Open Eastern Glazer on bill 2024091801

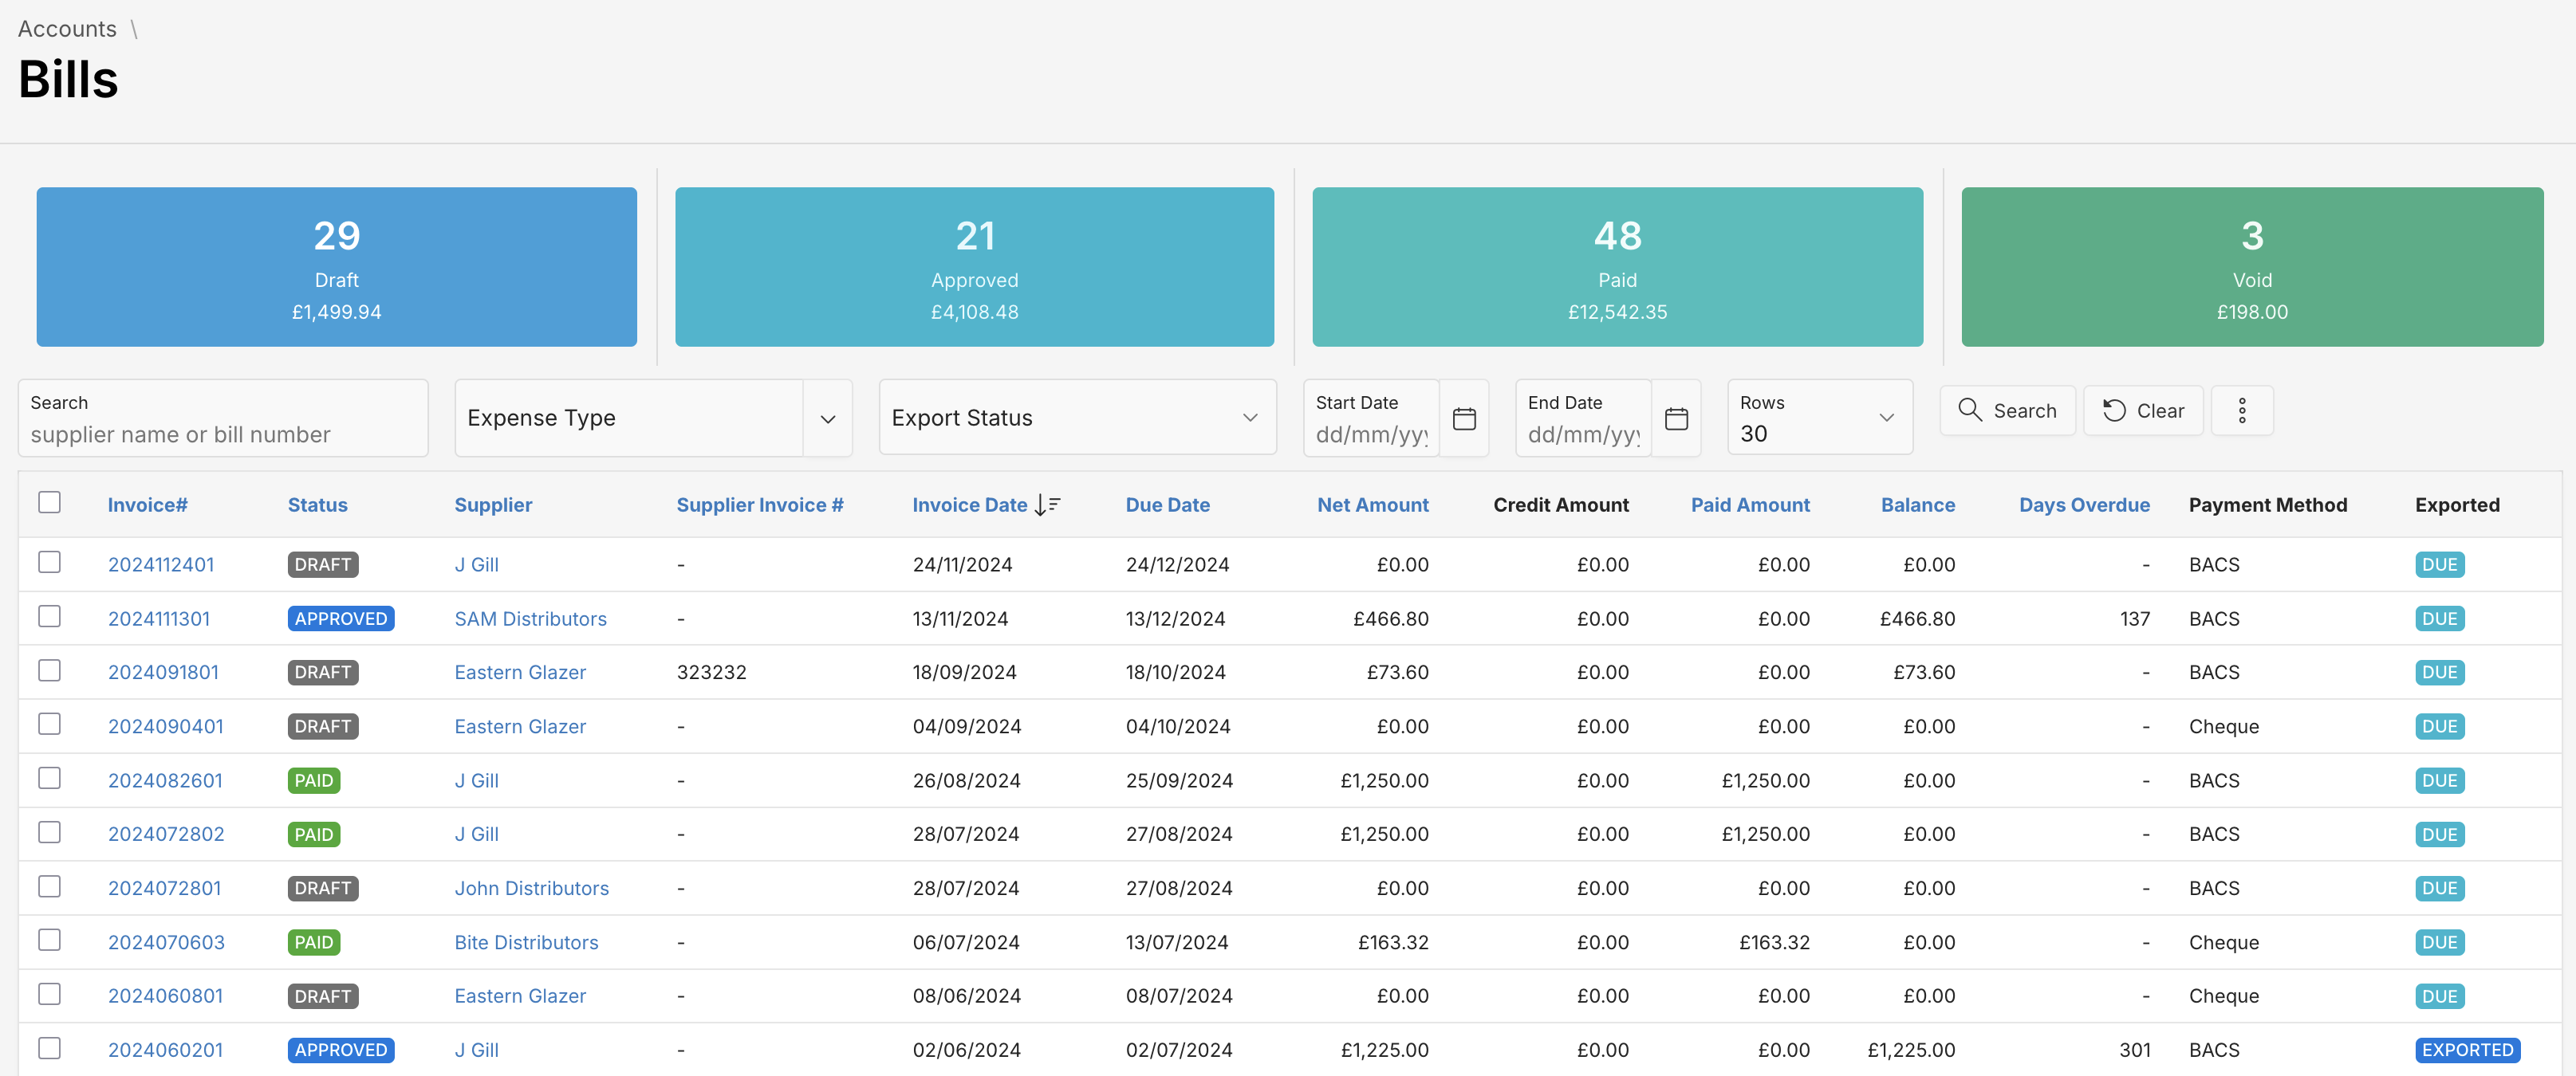tap(520, 673)
